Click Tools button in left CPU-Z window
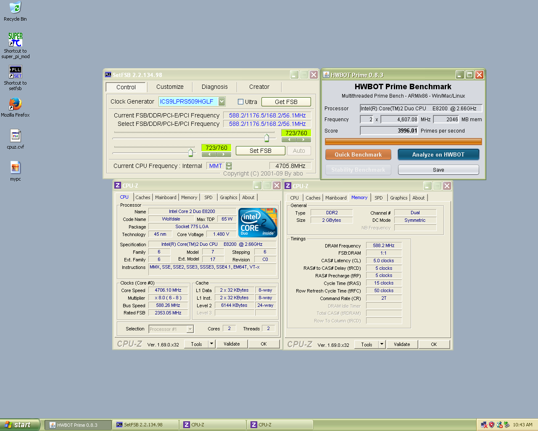Viewport: 538px width, 431px height. click(x=196, y=344)
